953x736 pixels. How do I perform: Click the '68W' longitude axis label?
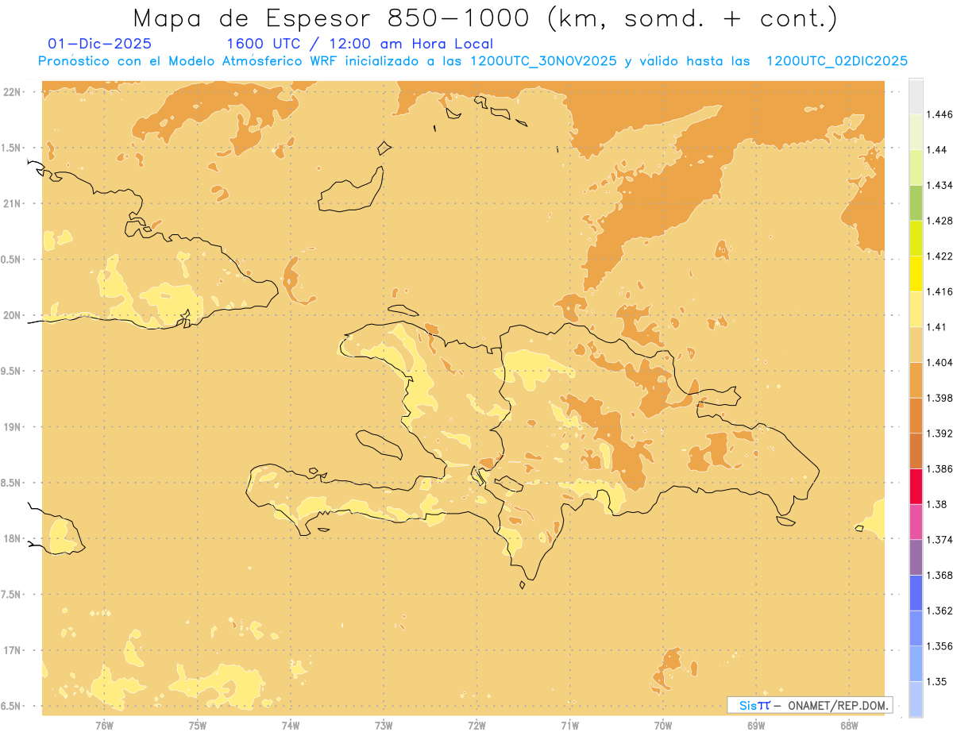pyautogui.click(x=849, y=726)
